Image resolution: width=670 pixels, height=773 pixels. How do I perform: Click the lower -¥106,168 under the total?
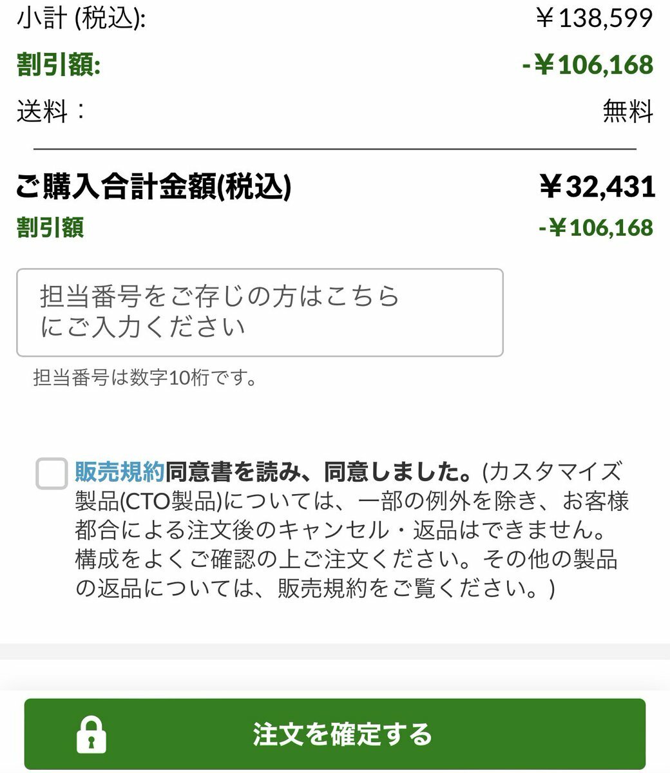pos(596,227)
